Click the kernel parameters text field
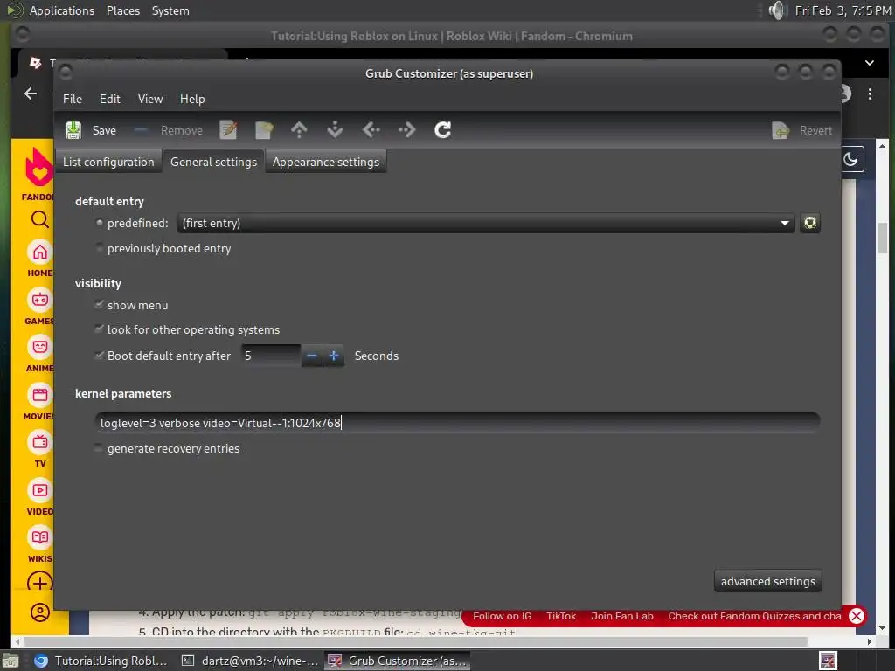Image resolution: width=895 pixels, height=671 pixels. click(x=458, y=423)
